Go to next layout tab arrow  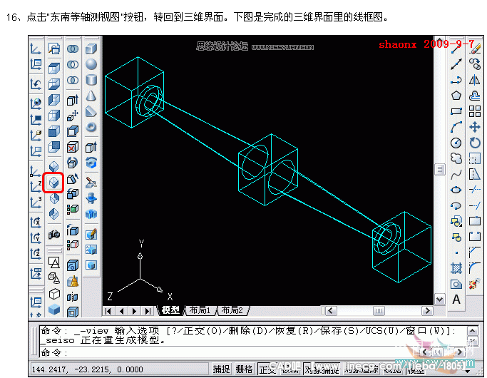(x=135, y=311)
